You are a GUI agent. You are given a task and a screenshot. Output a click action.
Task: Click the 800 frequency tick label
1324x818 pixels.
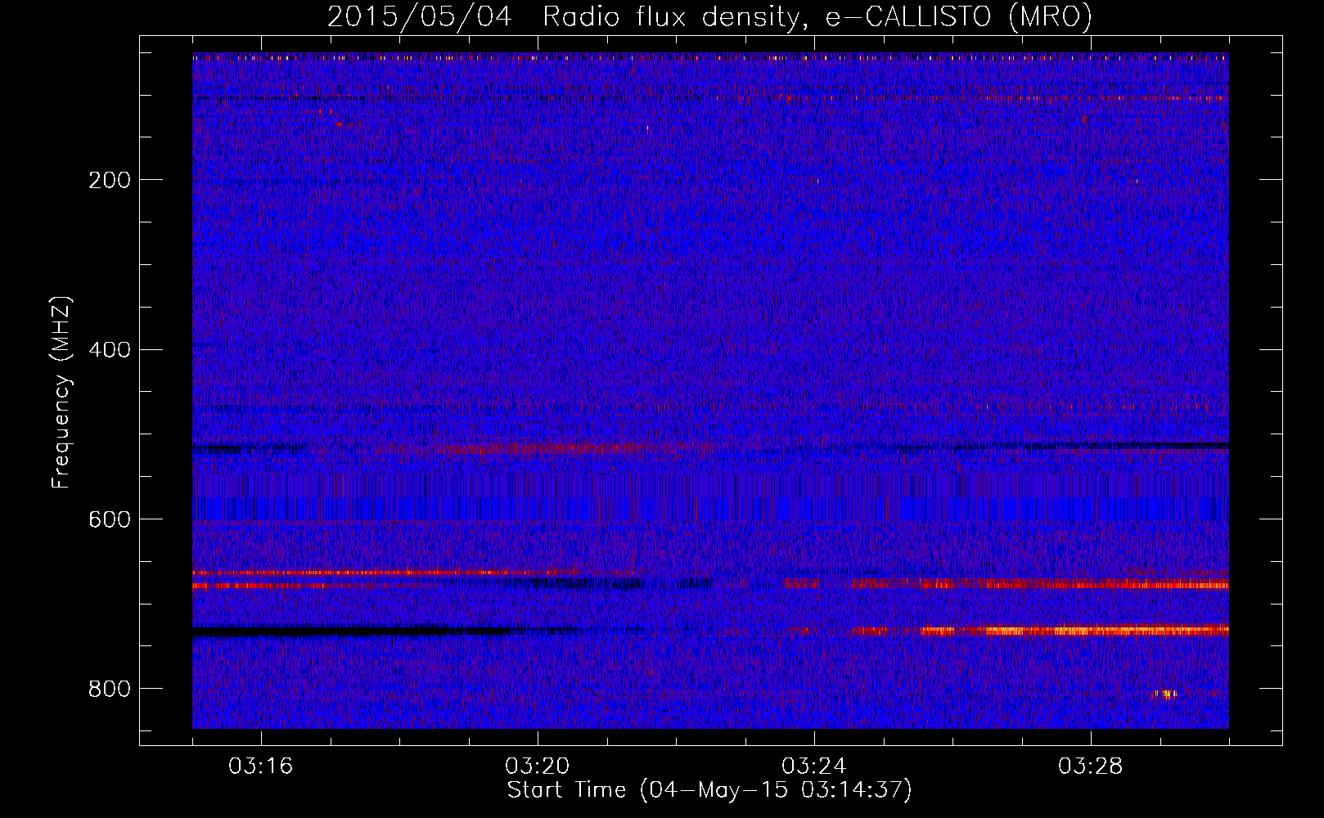pos(110,690)
